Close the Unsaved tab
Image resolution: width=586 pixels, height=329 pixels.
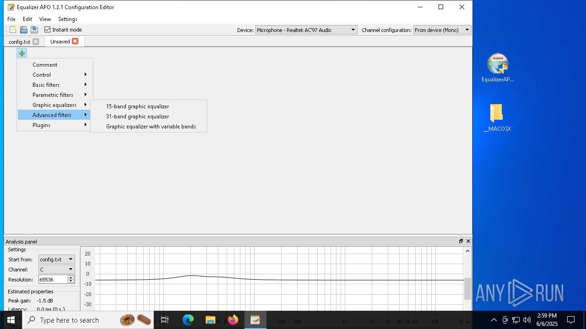(75, 41)
